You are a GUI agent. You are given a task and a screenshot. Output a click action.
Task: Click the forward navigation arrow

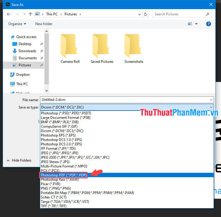(17, 14)
